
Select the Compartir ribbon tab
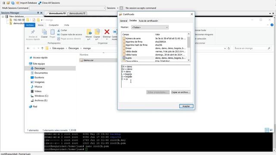53,25
